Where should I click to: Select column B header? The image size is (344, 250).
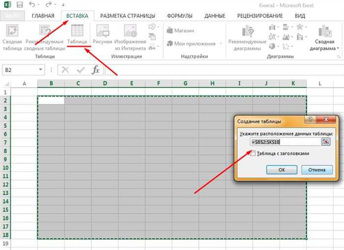(x=51, y=84)
